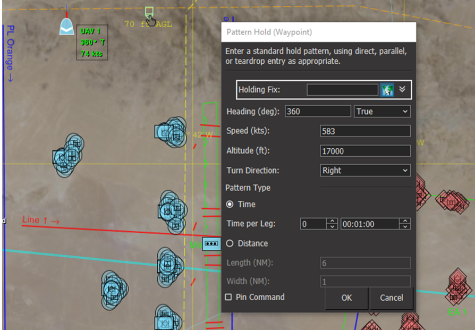This screenshot has width=475, height=330.
Task: Confirm the hold pattern with OK
Action: click(346, 298)
